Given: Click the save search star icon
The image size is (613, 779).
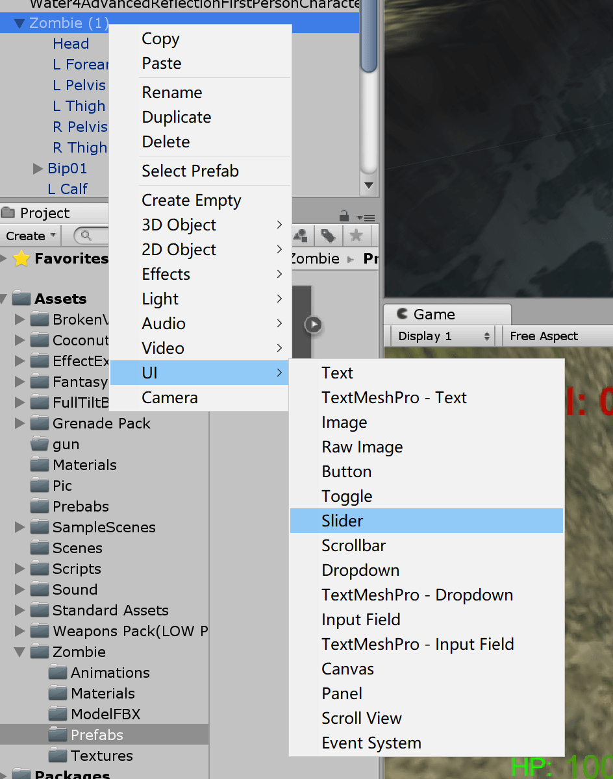Looking at the screenshot, I should pos(355,236).
